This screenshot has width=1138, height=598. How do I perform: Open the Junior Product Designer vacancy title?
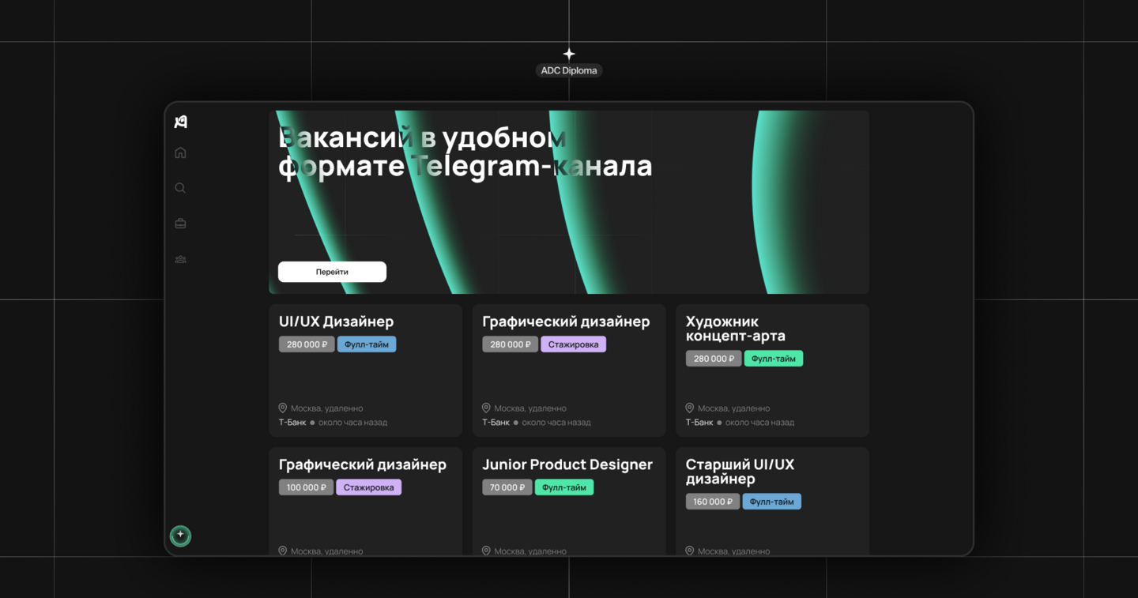[567, 464]
